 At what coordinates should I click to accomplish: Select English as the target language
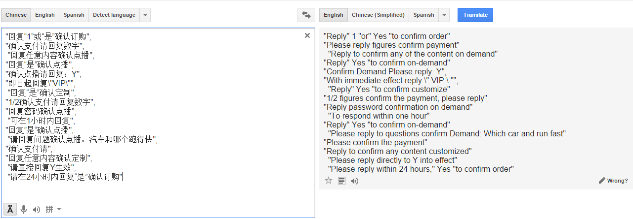click(334, 15)
